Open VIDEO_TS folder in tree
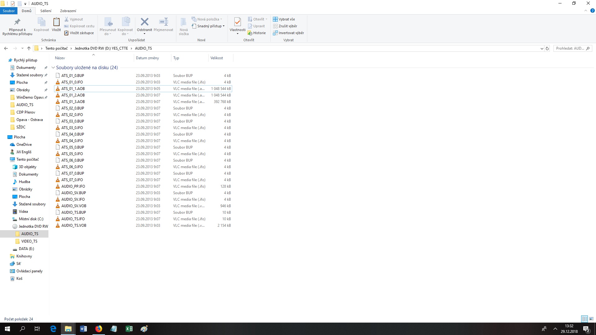Image resolution: width=596 pixels, height=335 pixels. point(29,241)
